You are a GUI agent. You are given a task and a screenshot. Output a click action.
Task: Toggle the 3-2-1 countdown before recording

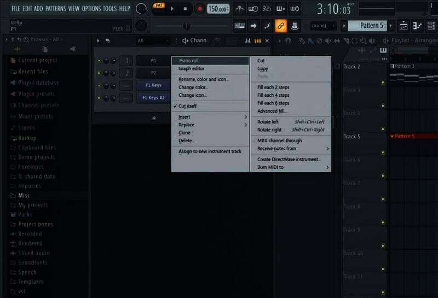click(x=267, y=9)
